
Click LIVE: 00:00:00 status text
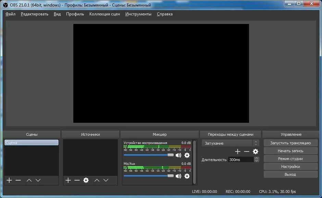(205, 192)
